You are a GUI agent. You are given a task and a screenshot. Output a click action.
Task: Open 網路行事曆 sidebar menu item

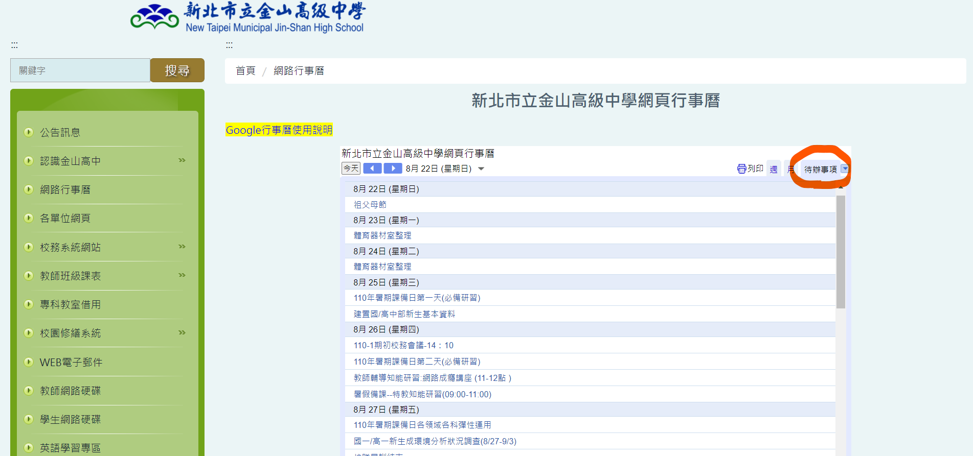click(65, 189)
